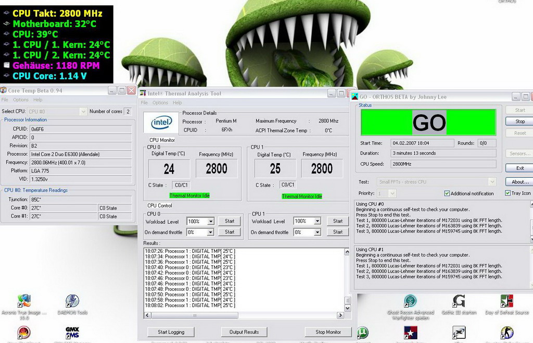The image size is (533, 343).
Task: Toggle the Tray Icon checkbox in ORTHOS
Action: coord(508,193)
